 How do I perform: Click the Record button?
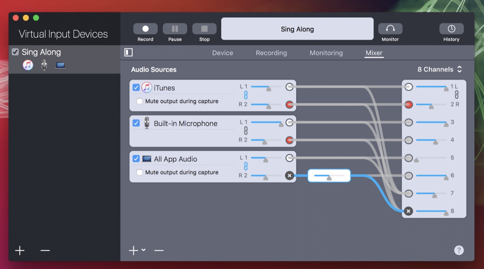(145, 29)
